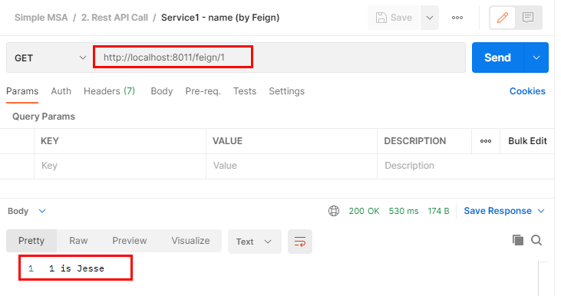Viewport: 561px width, 296px height.
Task: Click the request URL field
Action: click(280, 58)
